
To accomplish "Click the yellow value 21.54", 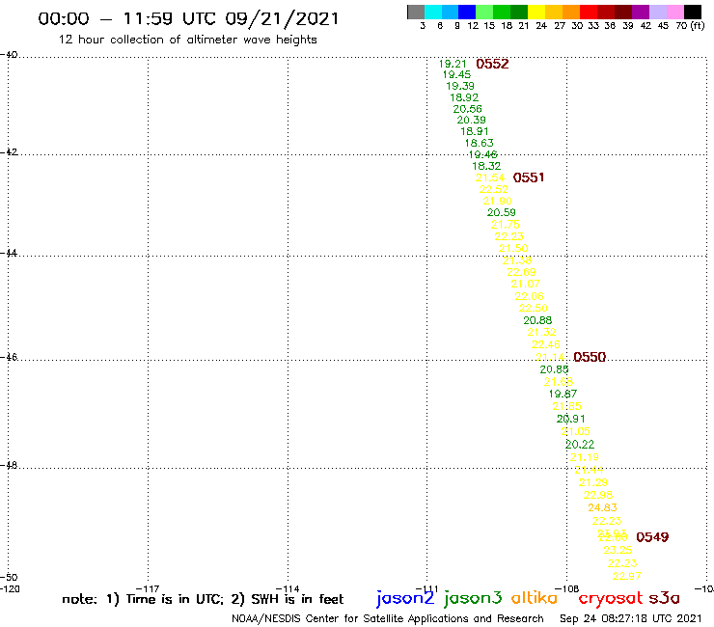I will coord(490,177).
